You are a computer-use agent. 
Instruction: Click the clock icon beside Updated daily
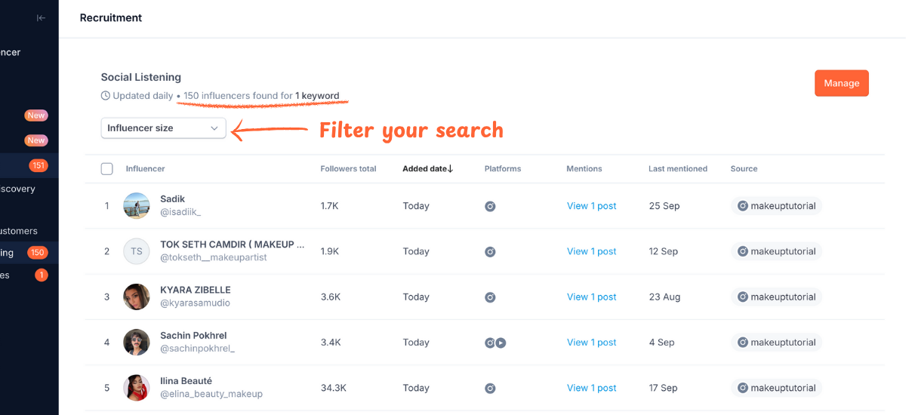(x=106, y=96)
